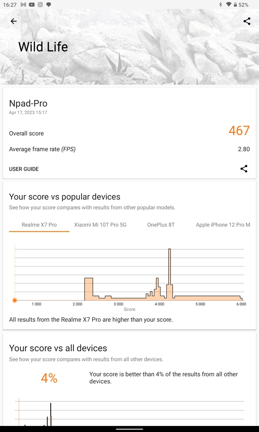Open the USER GUIDE link
Image resolution: width=259 pixels, height=432 pixels.
[x=24, y=169]
